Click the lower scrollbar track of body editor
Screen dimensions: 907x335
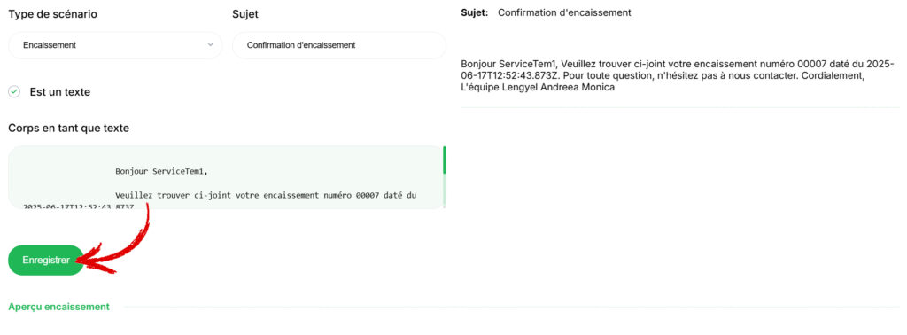(445, 191)
